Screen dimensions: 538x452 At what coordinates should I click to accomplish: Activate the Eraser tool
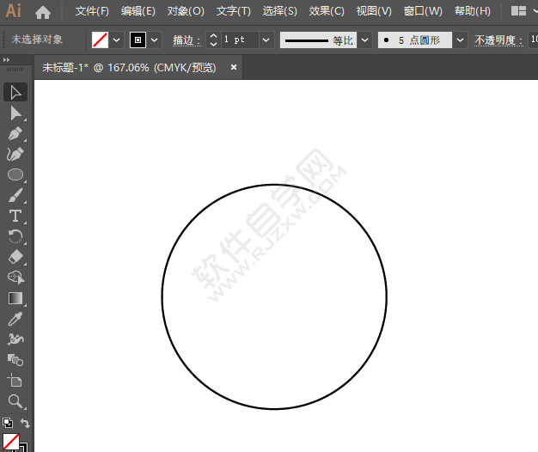(15, 257)
